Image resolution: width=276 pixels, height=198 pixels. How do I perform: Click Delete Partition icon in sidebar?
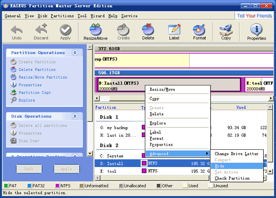(x=13, y=69)
